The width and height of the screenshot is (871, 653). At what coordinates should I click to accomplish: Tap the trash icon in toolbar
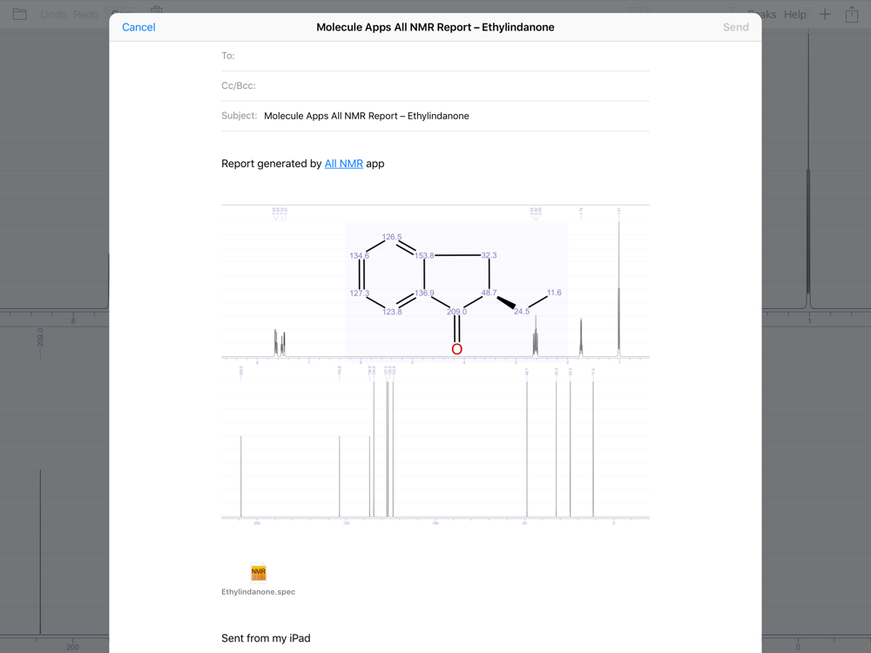tap(157, 10)
